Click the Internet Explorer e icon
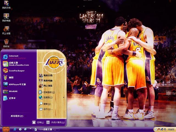This screenshot has width=176, height=132. [x=5, y=57]
